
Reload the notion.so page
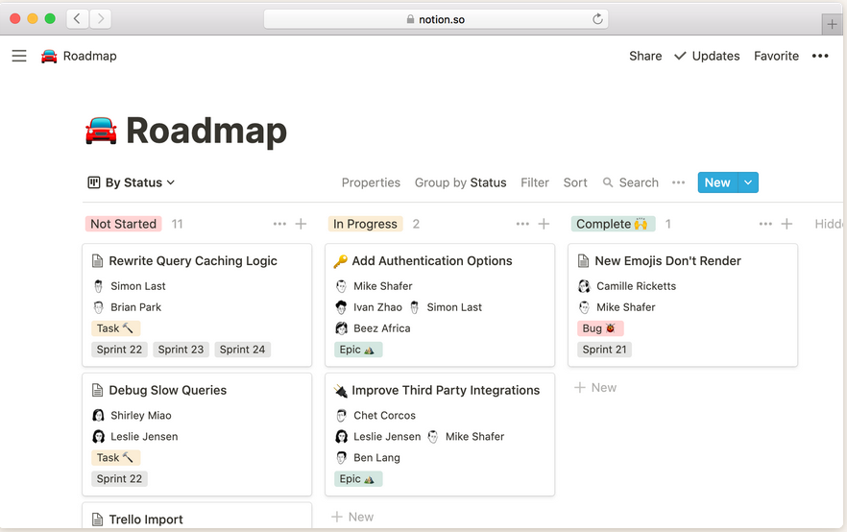[x=597, y=19]
